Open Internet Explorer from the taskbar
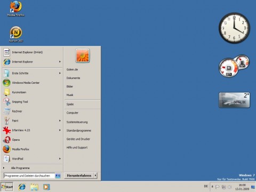The height and width of the screenshot is (192, 256). coord(22,187)
